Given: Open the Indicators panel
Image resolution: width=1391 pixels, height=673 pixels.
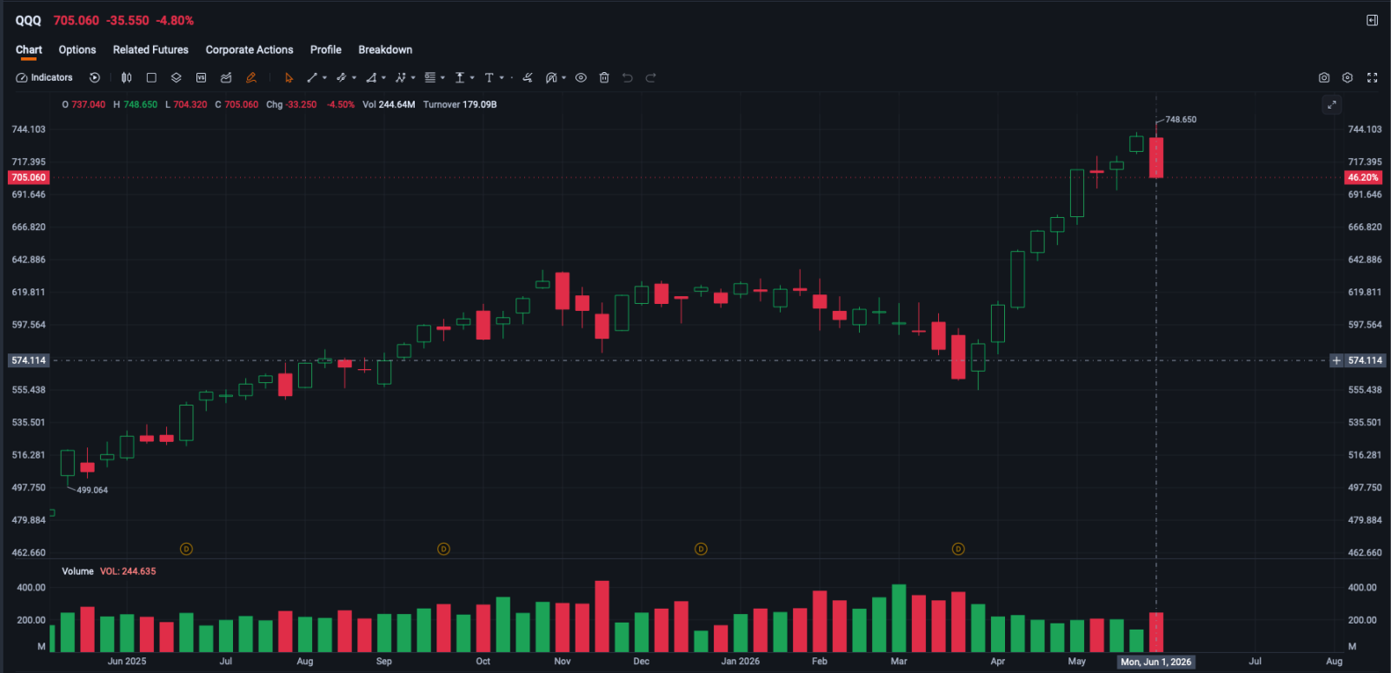Looking at the screenshot, I should [44, 77].
